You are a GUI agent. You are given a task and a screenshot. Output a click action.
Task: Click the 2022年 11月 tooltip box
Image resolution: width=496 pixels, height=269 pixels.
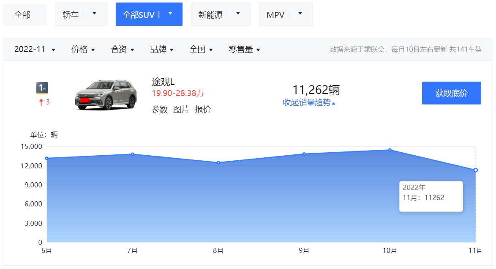click(x=431, y=196)
